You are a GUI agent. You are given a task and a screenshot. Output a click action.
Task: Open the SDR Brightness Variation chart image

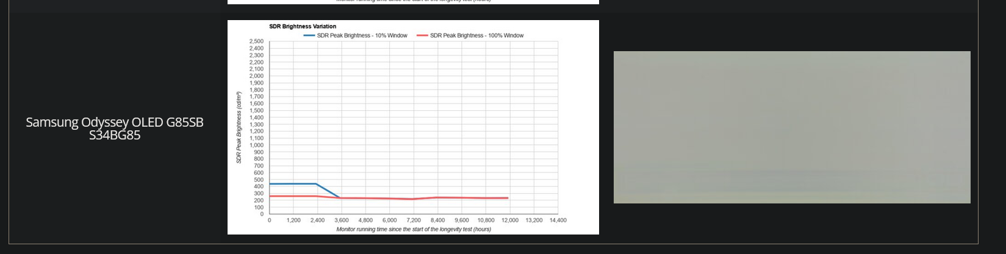pyautogui.click(x=413, y=127)
